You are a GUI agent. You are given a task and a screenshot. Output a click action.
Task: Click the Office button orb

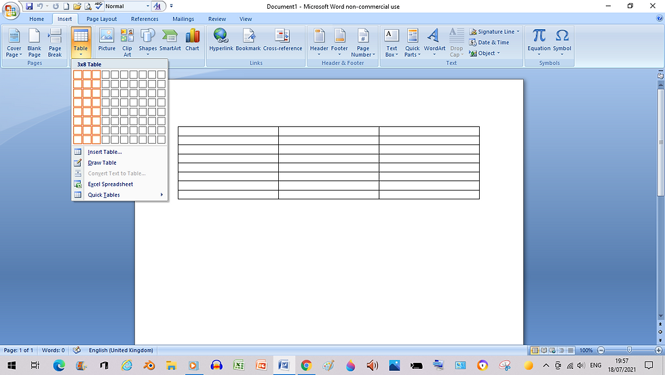click(x=11, y=10)
